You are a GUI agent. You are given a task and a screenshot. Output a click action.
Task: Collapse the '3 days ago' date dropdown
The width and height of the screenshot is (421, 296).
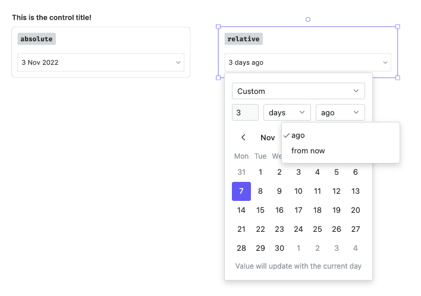(307, 62)
